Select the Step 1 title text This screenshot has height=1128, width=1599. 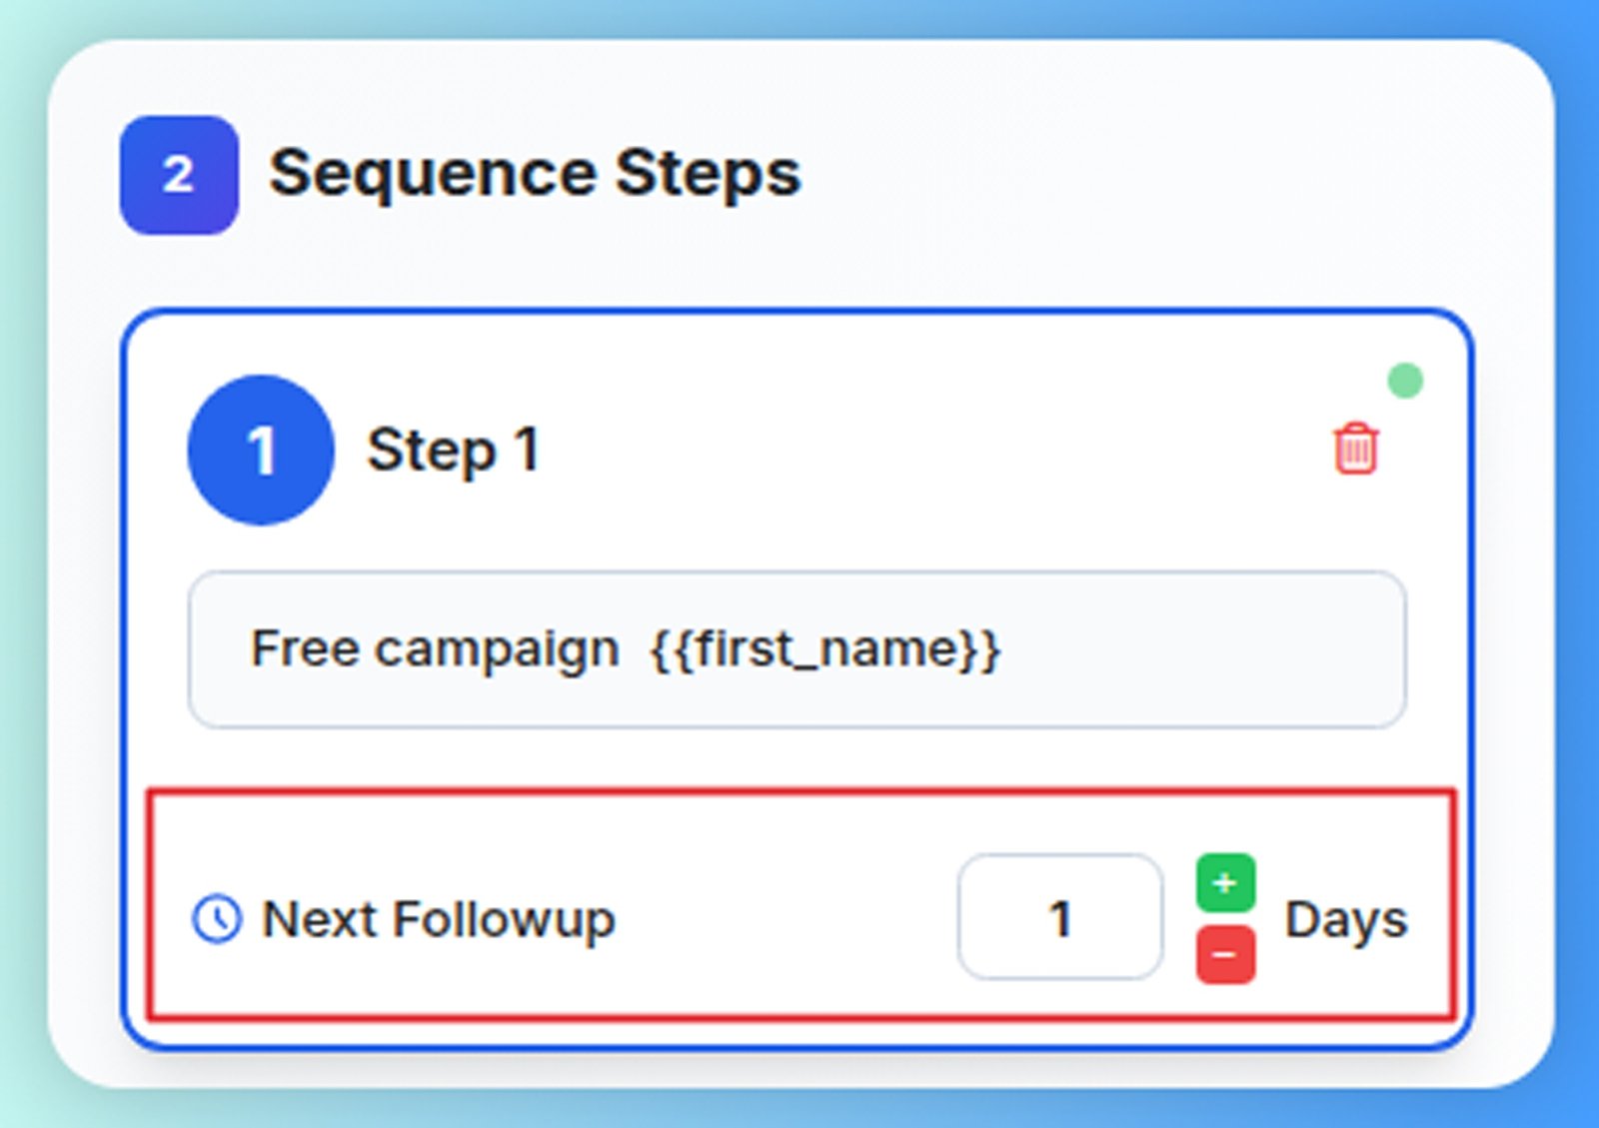[454, 450]
